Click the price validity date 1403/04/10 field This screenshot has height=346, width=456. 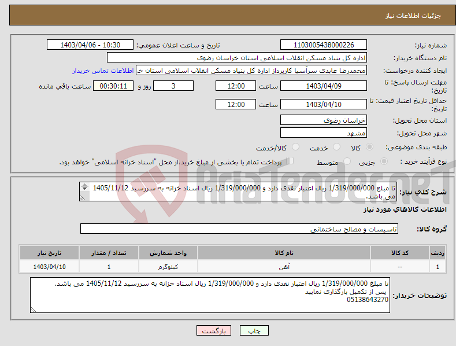pyautogui.click(x=324, y=104)
